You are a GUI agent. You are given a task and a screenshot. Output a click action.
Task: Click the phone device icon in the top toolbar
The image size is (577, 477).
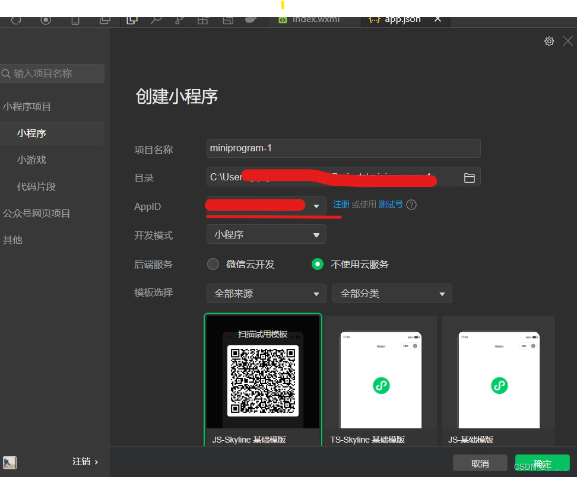pyautogui.click(x=75, y=21)
